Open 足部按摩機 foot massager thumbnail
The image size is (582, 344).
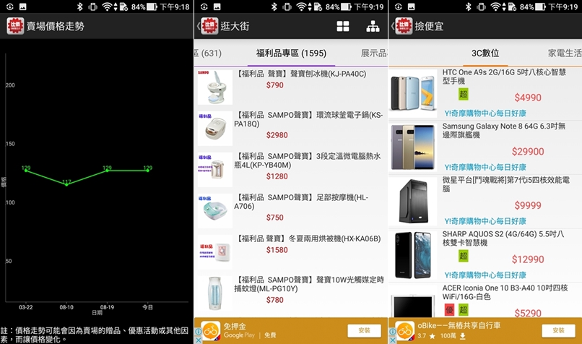point(215,211)
